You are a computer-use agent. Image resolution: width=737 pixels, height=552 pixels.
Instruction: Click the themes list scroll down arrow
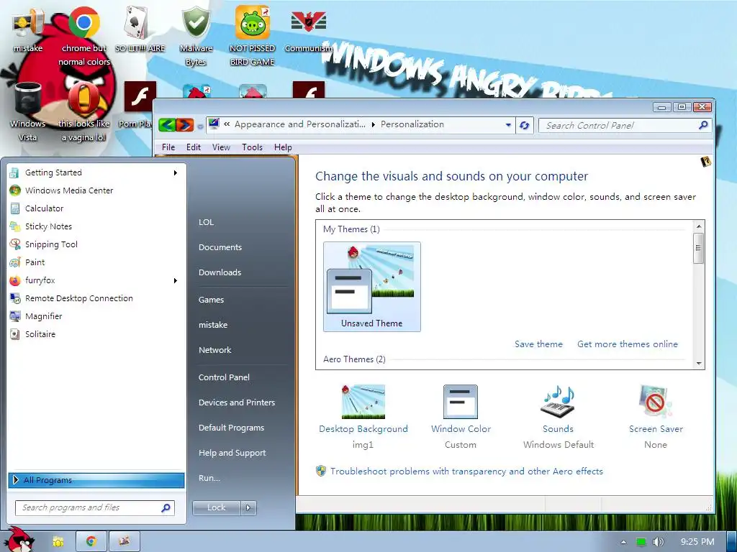[698, 363]
